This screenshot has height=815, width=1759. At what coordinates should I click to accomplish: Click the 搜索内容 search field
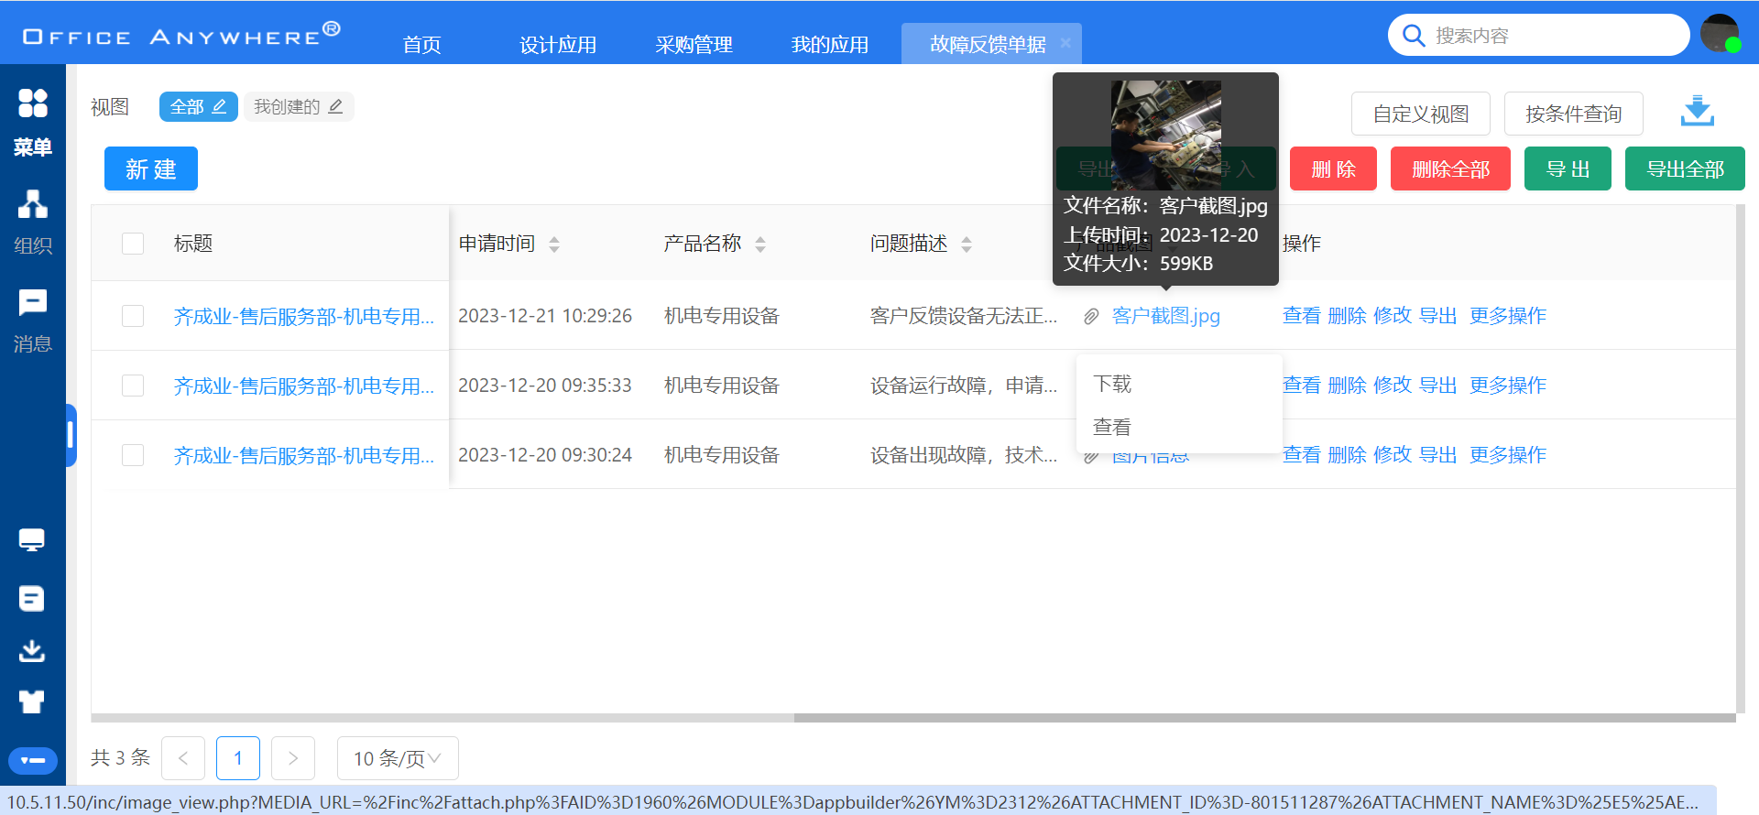tap(1539, 35)
